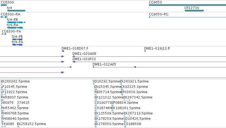The image size is (226, 128).
Task: Click the DME1-019J13.R arrow marker
Action: (145, 51)
